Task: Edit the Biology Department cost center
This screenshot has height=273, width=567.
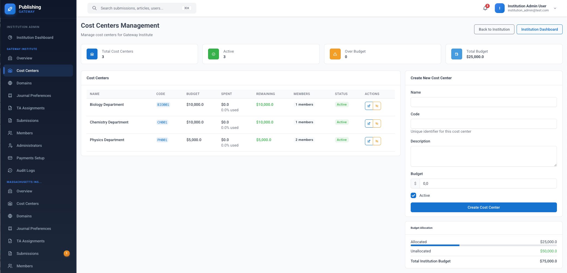Action: click(x=369, y=106)
